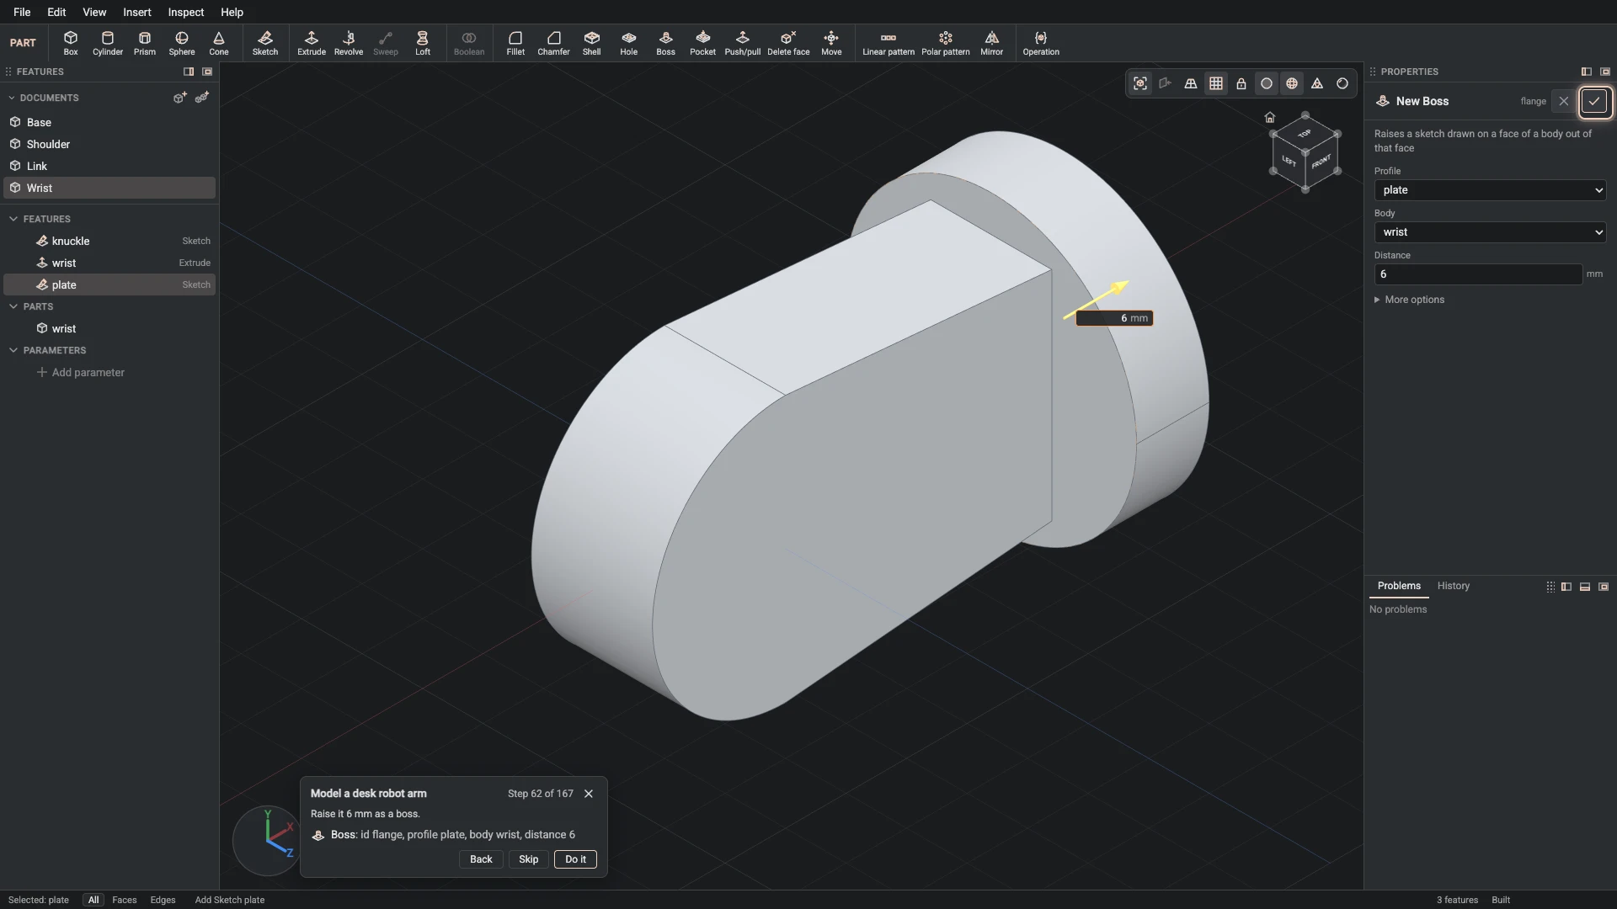Click Do it in tutorial popup
This screenshot has height=909, width=1617.
click(x=575, y=859)
